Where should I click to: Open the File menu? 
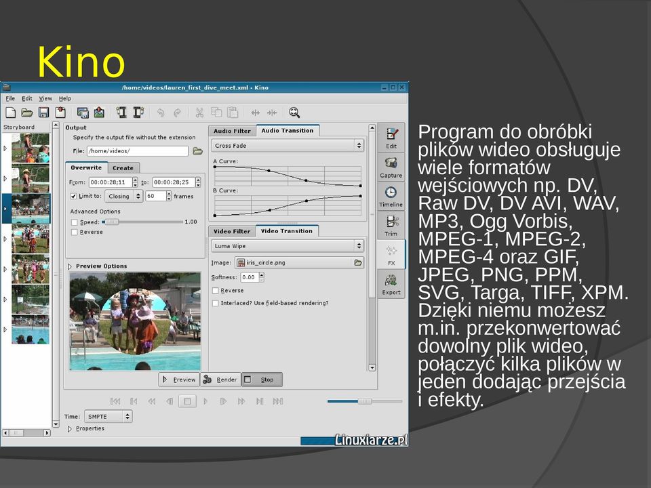(x=10, y=98)
